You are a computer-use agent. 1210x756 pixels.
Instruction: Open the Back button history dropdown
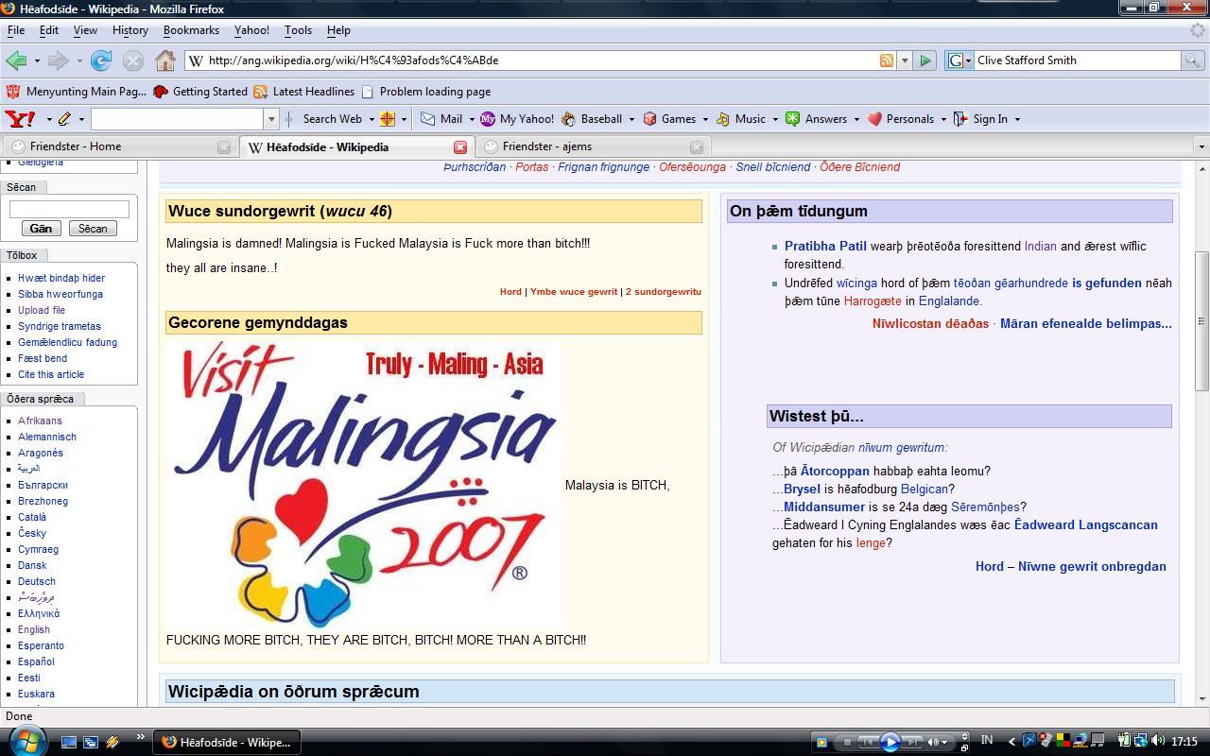37,60
